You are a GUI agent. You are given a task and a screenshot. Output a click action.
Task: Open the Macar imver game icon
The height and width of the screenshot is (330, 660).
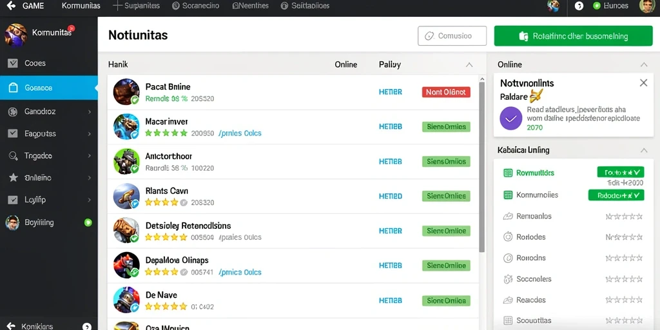(126, 126)
